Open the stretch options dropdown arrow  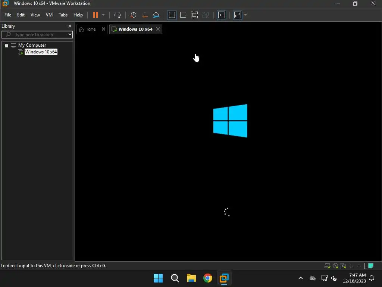coord(245,15)
